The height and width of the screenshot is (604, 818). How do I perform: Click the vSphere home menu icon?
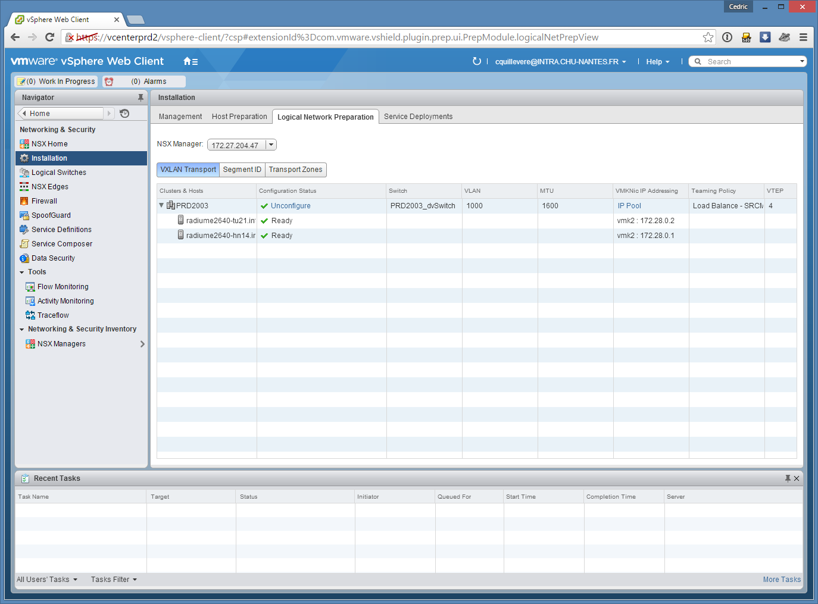pos(190,61)
